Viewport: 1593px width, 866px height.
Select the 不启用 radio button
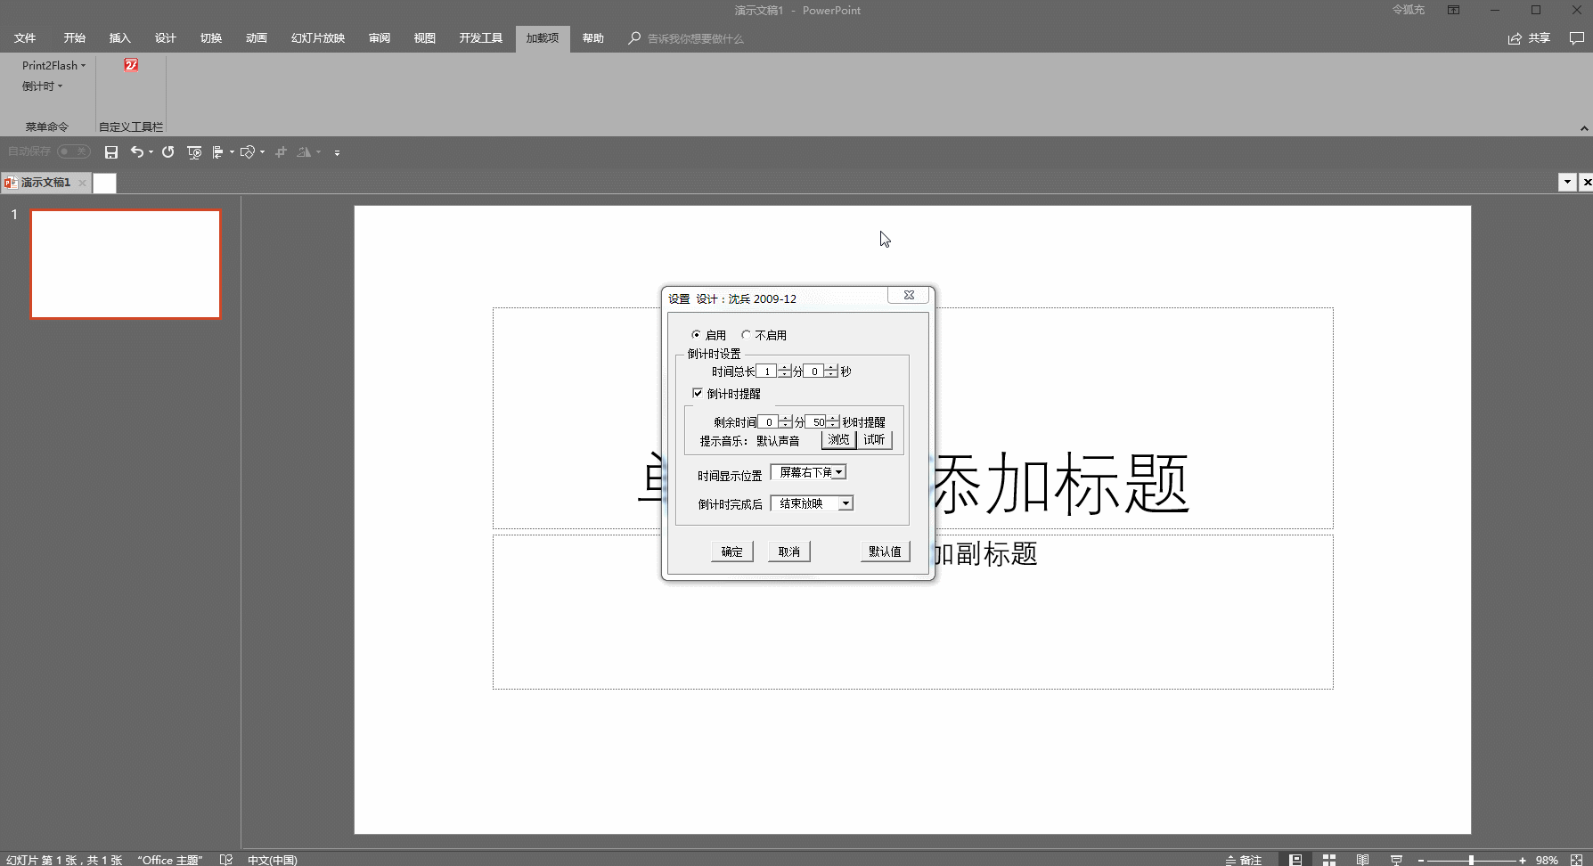(747, 334)
